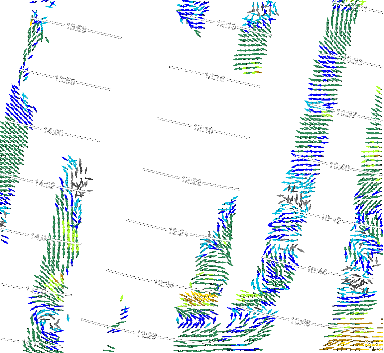Viewport: 384px width, 353px height.
Task: Select the 13:58 time label
Action: tap(65, 80)
